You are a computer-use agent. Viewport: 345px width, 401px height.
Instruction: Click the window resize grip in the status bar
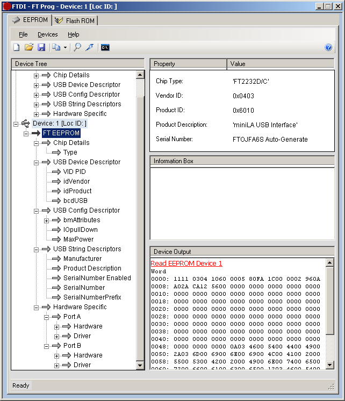coord(332,387)
